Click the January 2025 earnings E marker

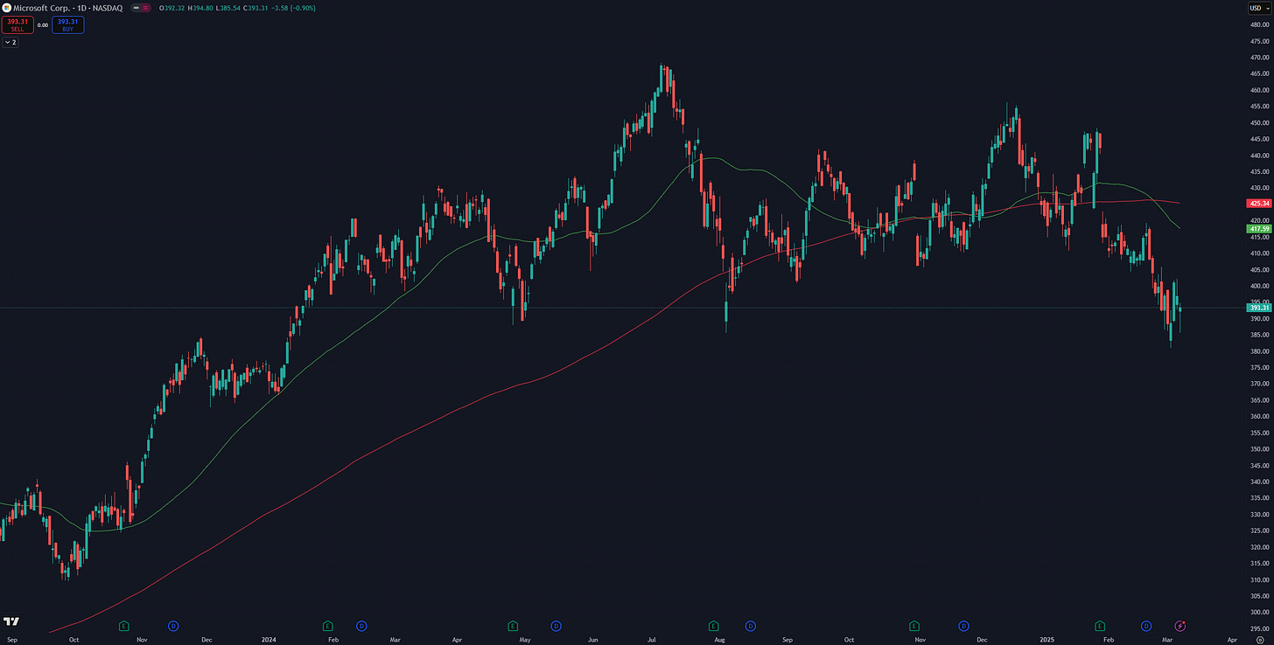[1101, 626]
